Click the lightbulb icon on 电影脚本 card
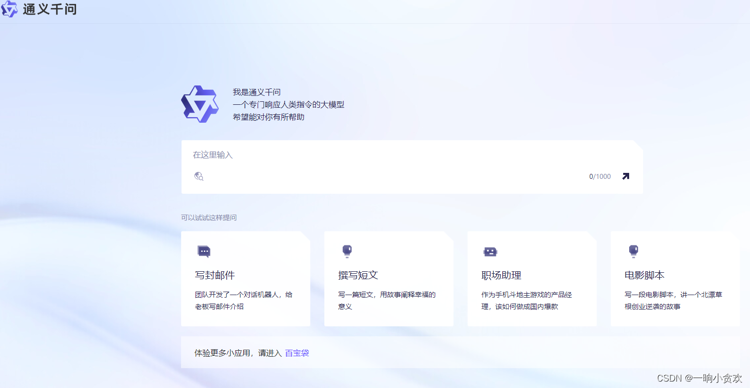The image size is (750, 388). point(634,251)
